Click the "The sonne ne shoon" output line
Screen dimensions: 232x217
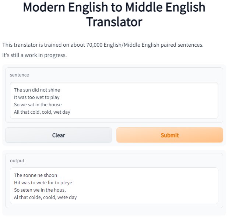(35, 175)
